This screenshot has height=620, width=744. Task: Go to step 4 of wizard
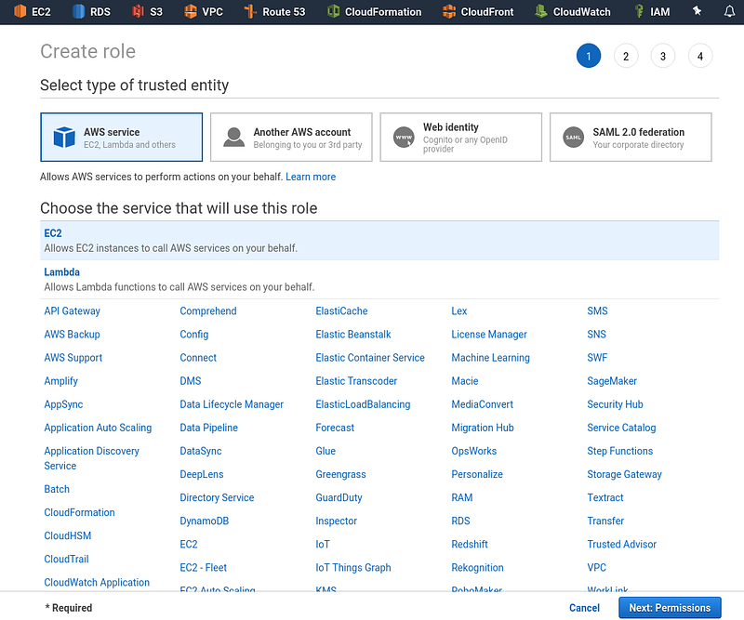(700, 56)
